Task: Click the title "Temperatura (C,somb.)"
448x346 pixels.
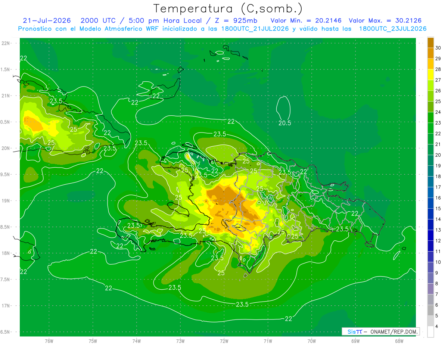Action: (228, 9)
